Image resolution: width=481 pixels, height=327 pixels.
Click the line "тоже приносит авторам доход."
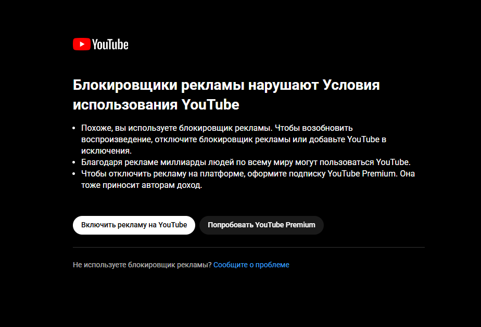pyautogui.click(x=142, y=185)
